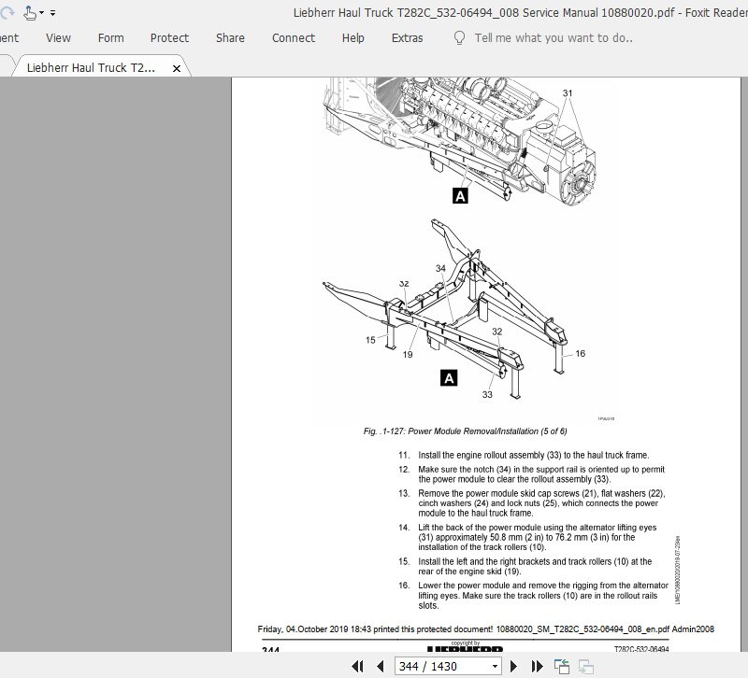Open the Help menu
The image size is (748, 678).
click(352, 38)
